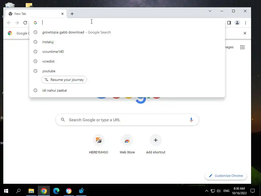Viewport: 261px width, 196px height.
Task: Close the New Tab tab
Action: [62, 14]
